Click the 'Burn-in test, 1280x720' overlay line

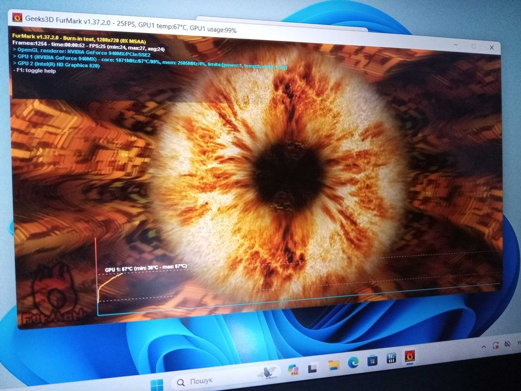pyautogui.click(x=79, y=39)
